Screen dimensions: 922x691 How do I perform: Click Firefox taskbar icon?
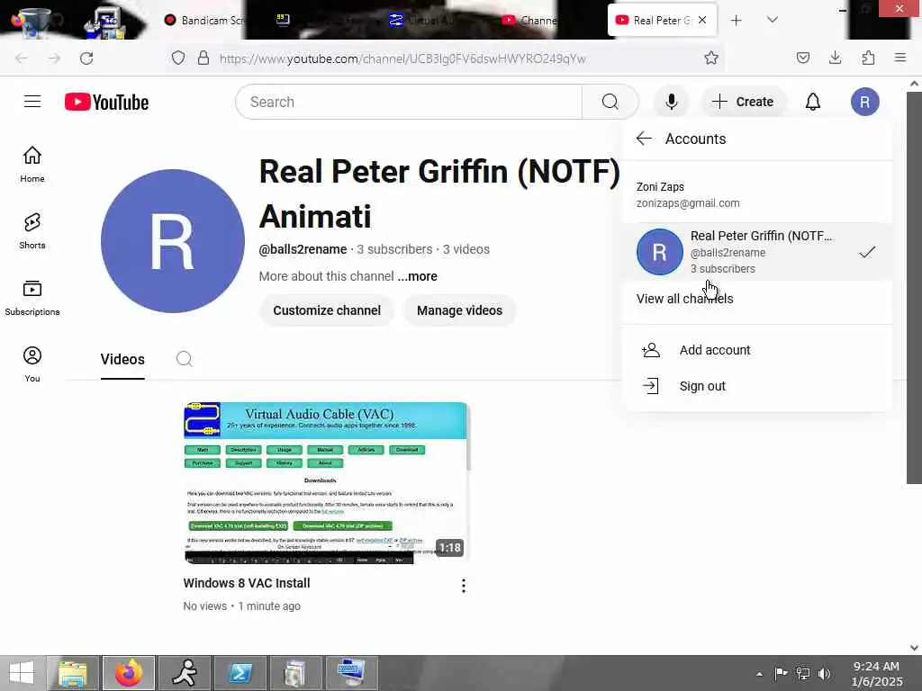click(129, 673)
